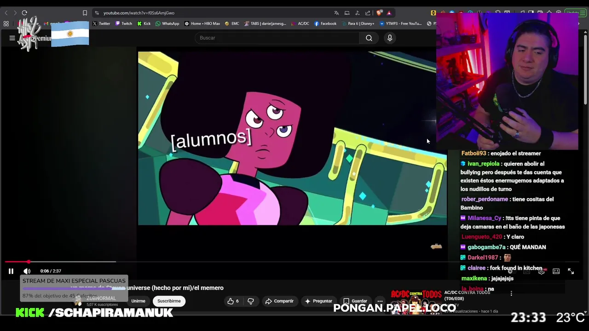Screen dimensions: 589x331
Task: Open the player settings gear
Action: [541, 271]
